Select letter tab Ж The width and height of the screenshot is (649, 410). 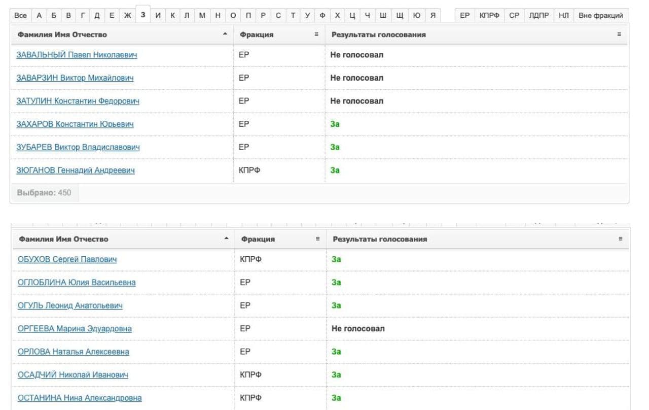pyautogui.click(x=128, y=16)
